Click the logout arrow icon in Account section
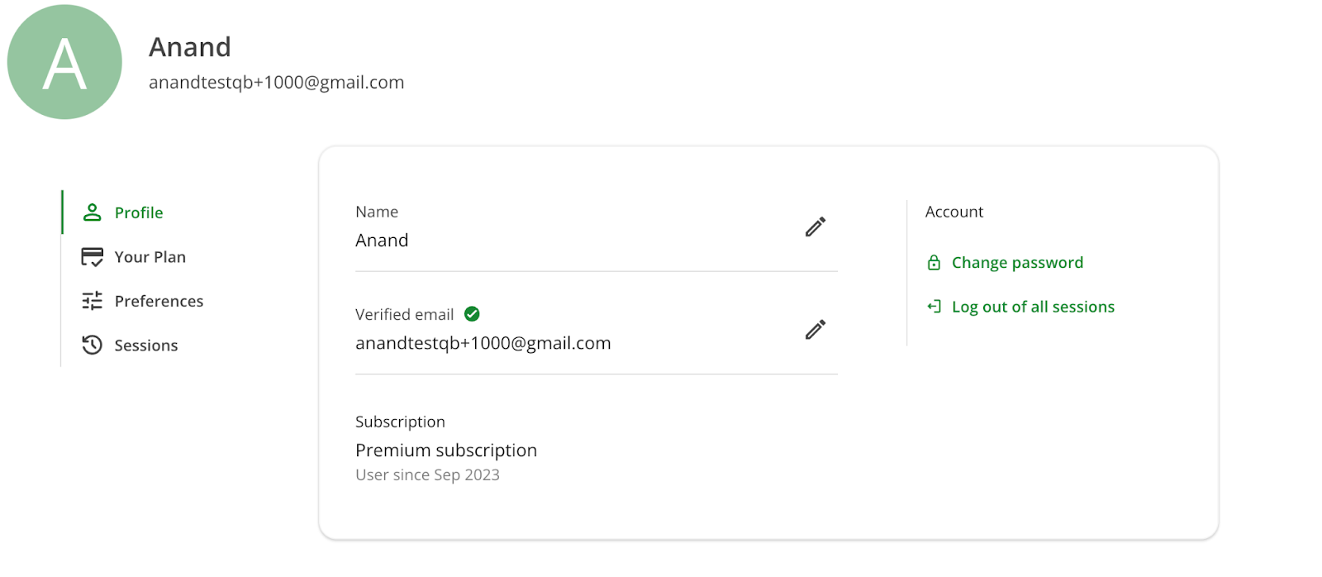 [x=934, y=307]
